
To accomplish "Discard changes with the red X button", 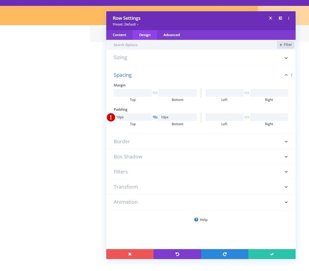I will (130, 254).
